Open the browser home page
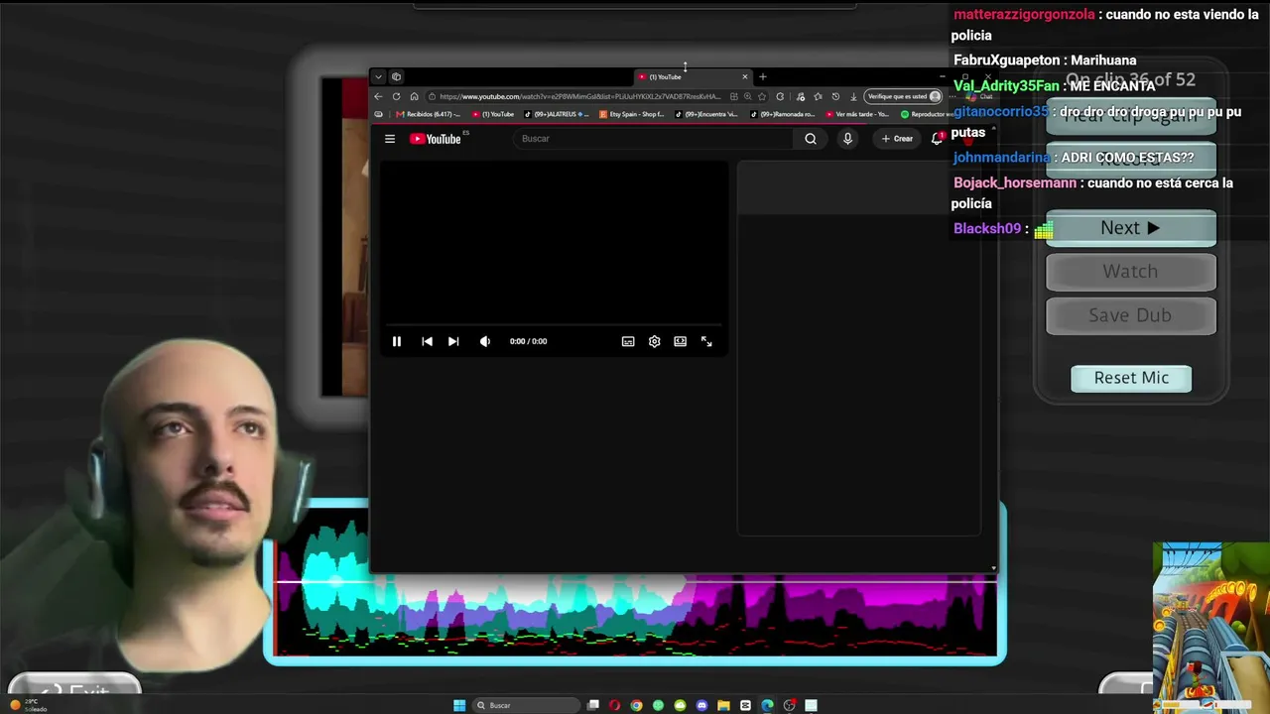Viewport: 1270px width, 714px height. 414,96
